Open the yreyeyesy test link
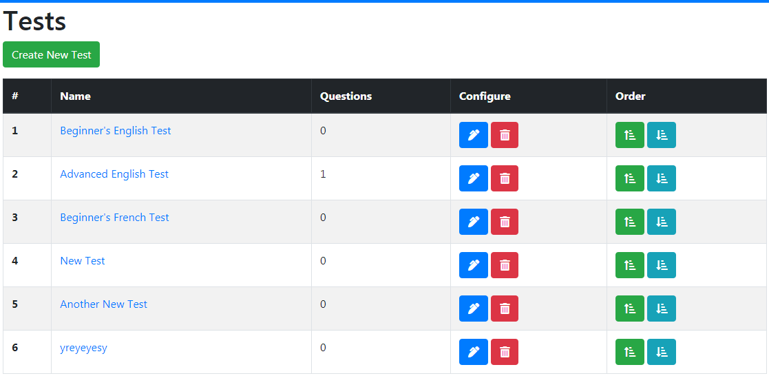 tap(83, 348)
